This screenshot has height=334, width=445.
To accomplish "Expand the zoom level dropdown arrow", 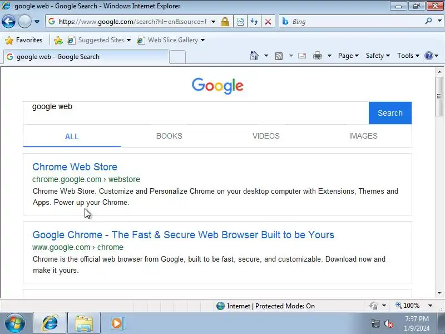I will click(430, 306).
